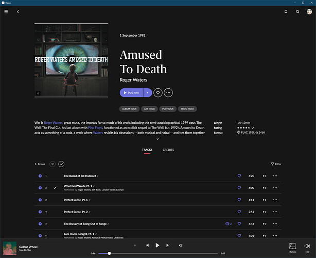Viewport: 316px width, 258px height.
Task: Open the volume control speaker icon
Action: (x=307, y=246)
